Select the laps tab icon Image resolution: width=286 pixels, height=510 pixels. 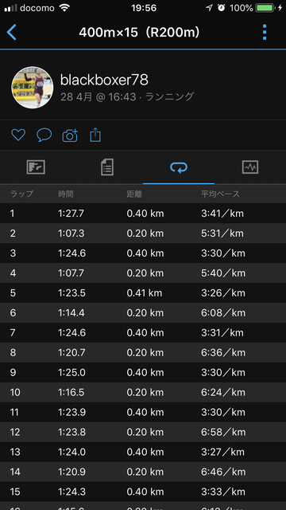pyautogui.click(x=179, y=167)
